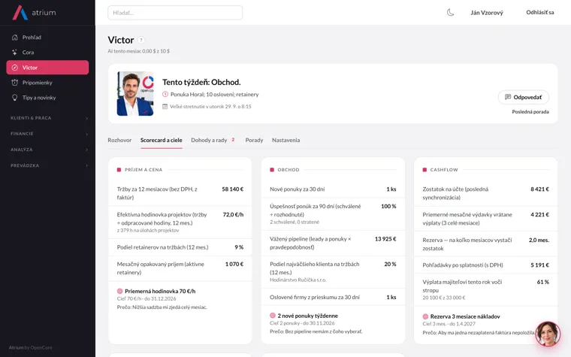Click the goal icon for 2 nové ponuky týždenne
571x357 pixels.
coord(273,316)
